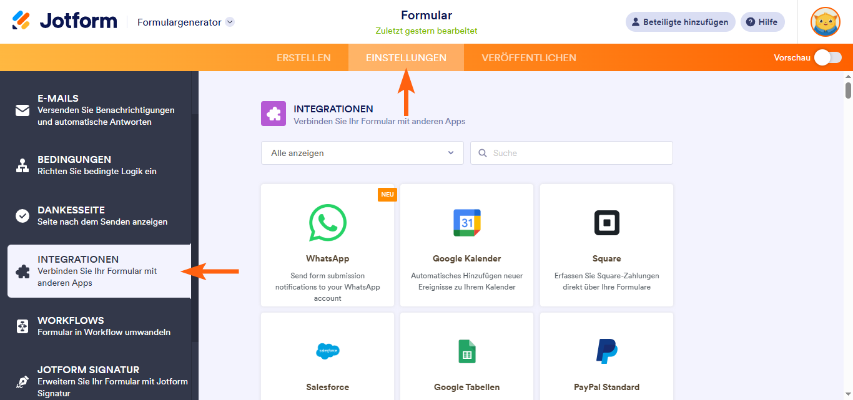Image resolution: width=853 pixels, height=400 pixels.
Task: Click the NEU badge on WhatsApp card
Action: click(x=387, y=195)
